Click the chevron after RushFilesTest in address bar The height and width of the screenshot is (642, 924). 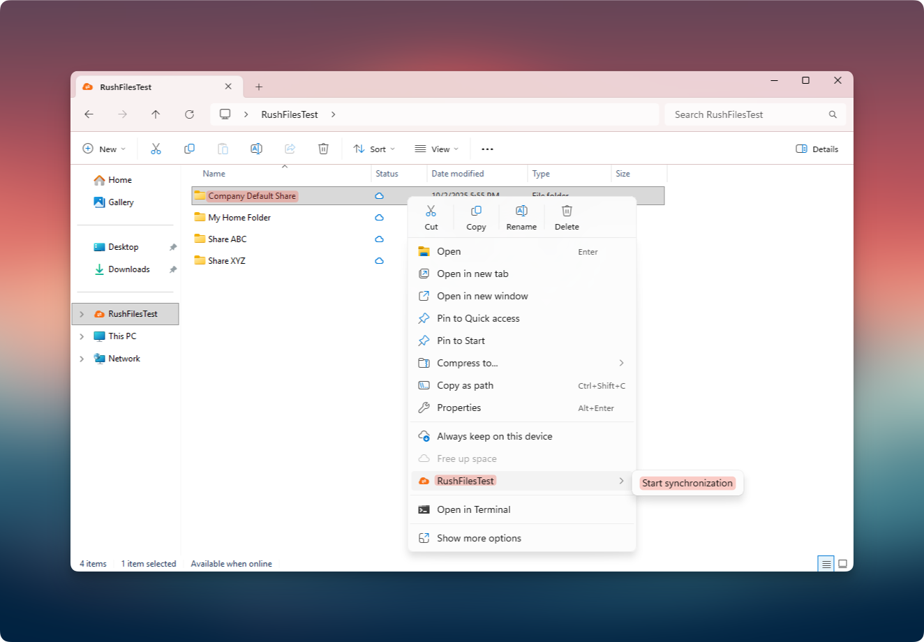pyautogui.click(x=334, y=114)
